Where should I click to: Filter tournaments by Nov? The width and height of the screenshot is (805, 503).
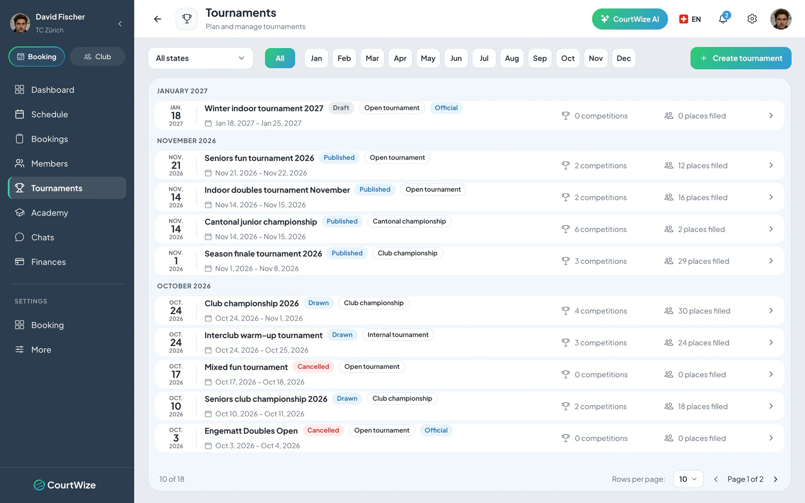596,58
